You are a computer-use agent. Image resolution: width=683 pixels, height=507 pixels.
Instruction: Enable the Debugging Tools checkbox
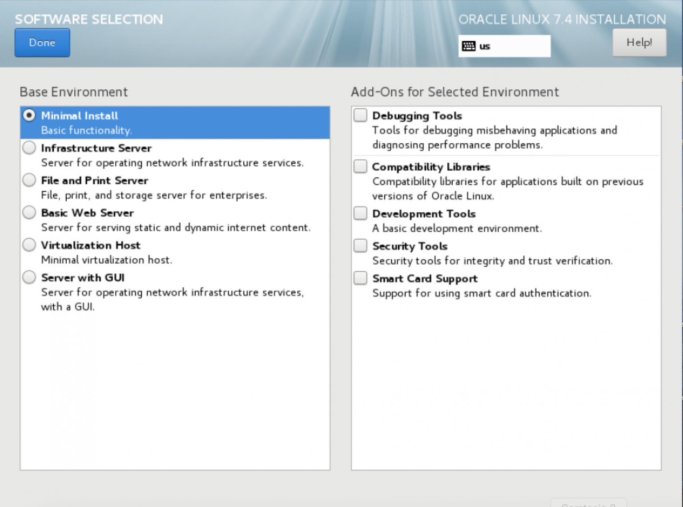coord(360,115)
